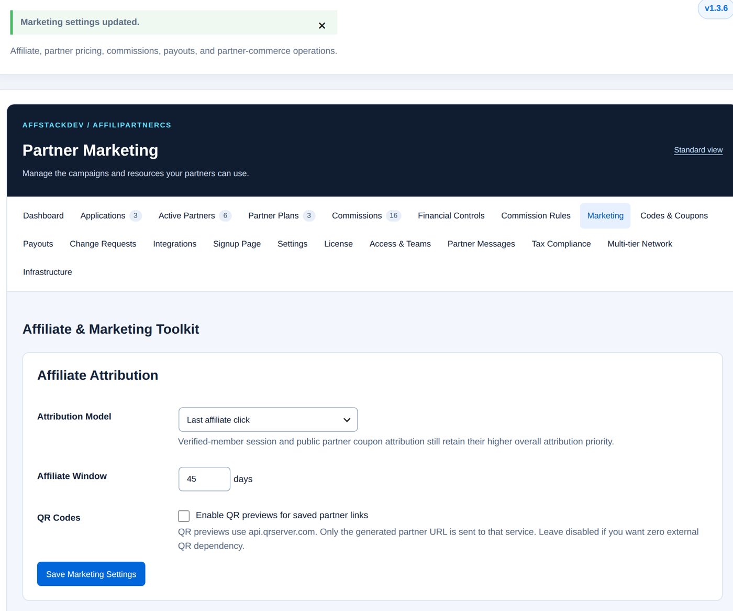Open Active Partners tab

(195, 216)
